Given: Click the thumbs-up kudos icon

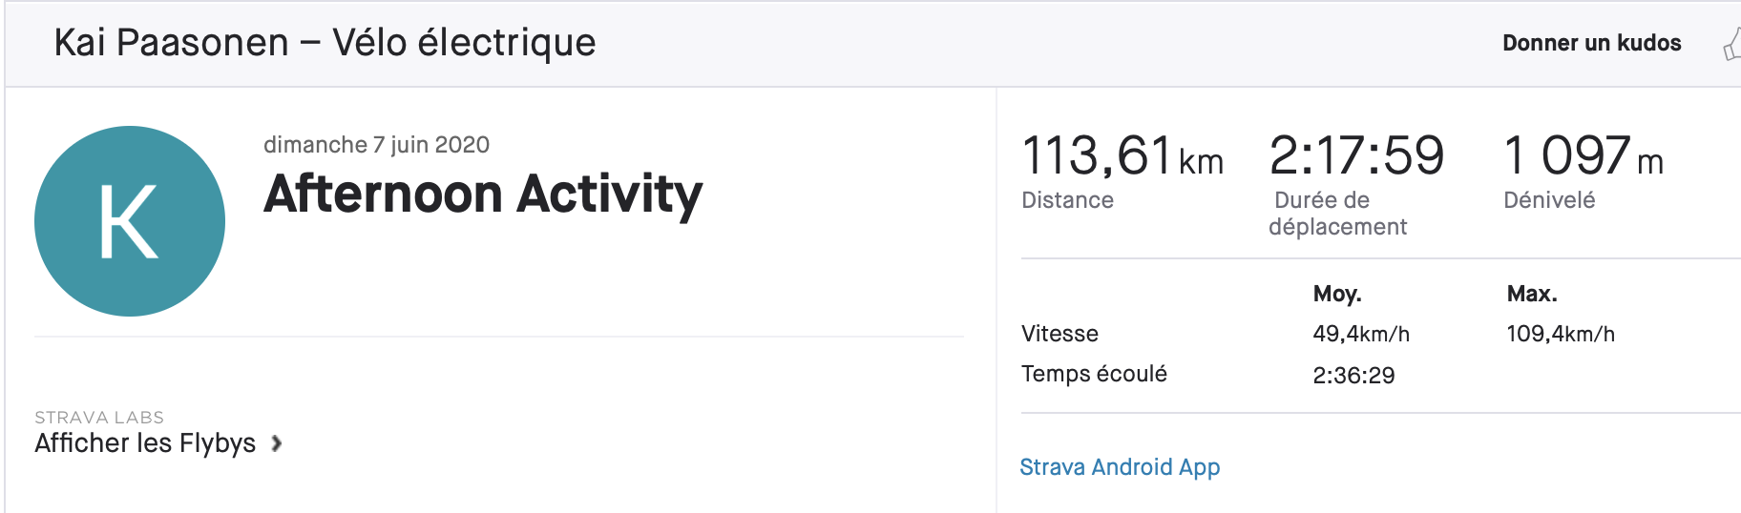Looking at the screenshot, I should [1731, 44].
